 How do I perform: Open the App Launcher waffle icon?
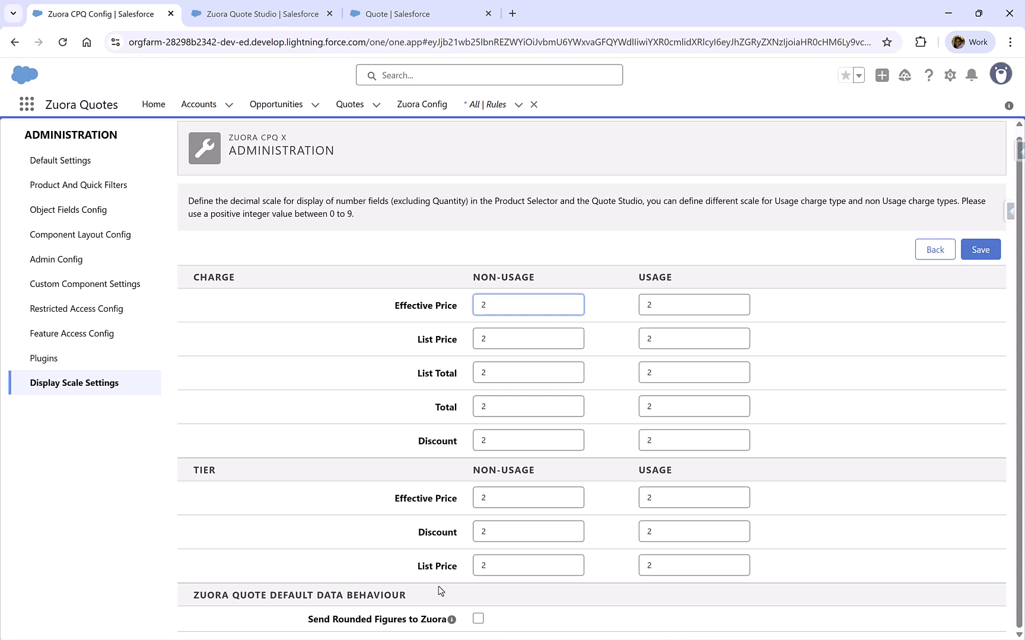tap(27, 104)
